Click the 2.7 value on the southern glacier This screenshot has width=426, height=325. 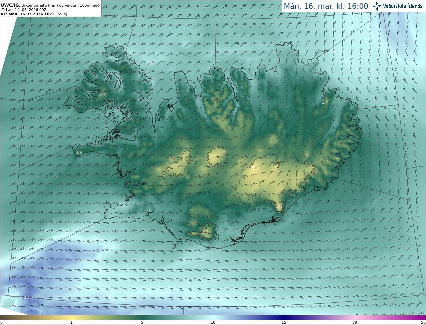[x=205, y=232]
